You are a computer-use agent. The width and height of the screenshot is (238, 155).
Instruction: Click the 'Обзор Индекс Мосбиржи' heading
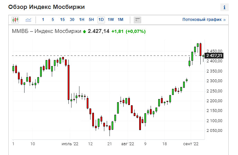pyautogui.click(x=46, y=7)
